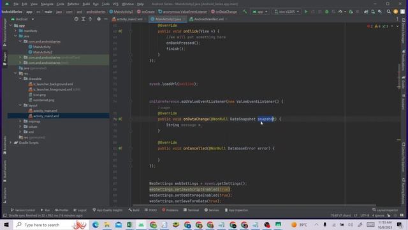The width and height of the screenshot is (408, 230).
Task: Open File Explorer from taskbar
Action: tap(106, 225)
